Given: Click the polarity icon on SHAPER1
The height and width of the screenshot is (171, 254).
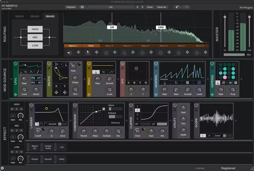Looking at the screenshot, I should [x=176, y=83].
